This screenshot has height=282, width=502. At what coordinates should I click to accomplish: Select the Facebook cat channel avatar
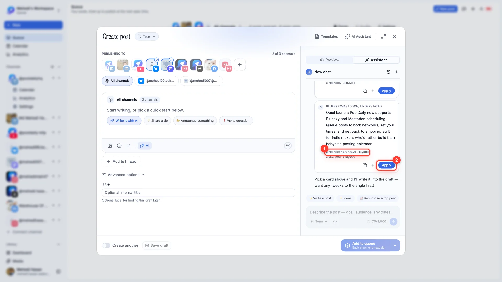(211, 65)
